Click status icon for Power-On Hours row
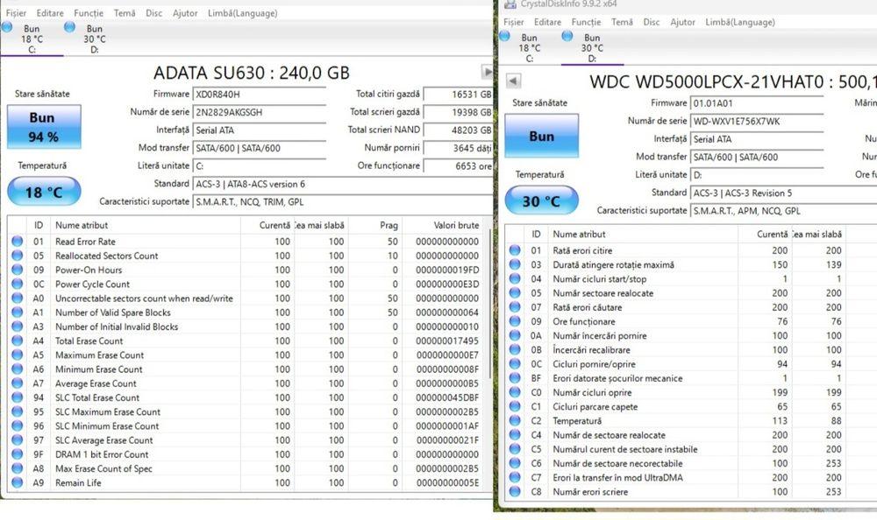This screenshot has height=520, width=877. pyautogui.click(x=18, y=270)
